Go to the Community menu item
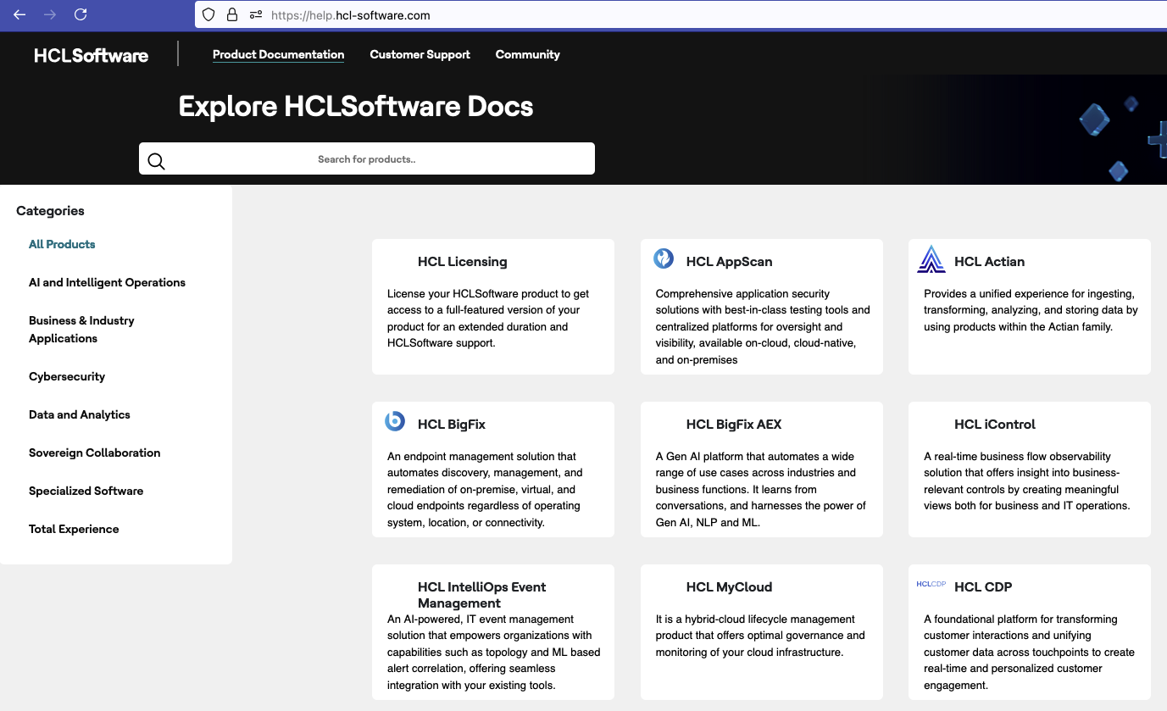 (x=527, y=54)
